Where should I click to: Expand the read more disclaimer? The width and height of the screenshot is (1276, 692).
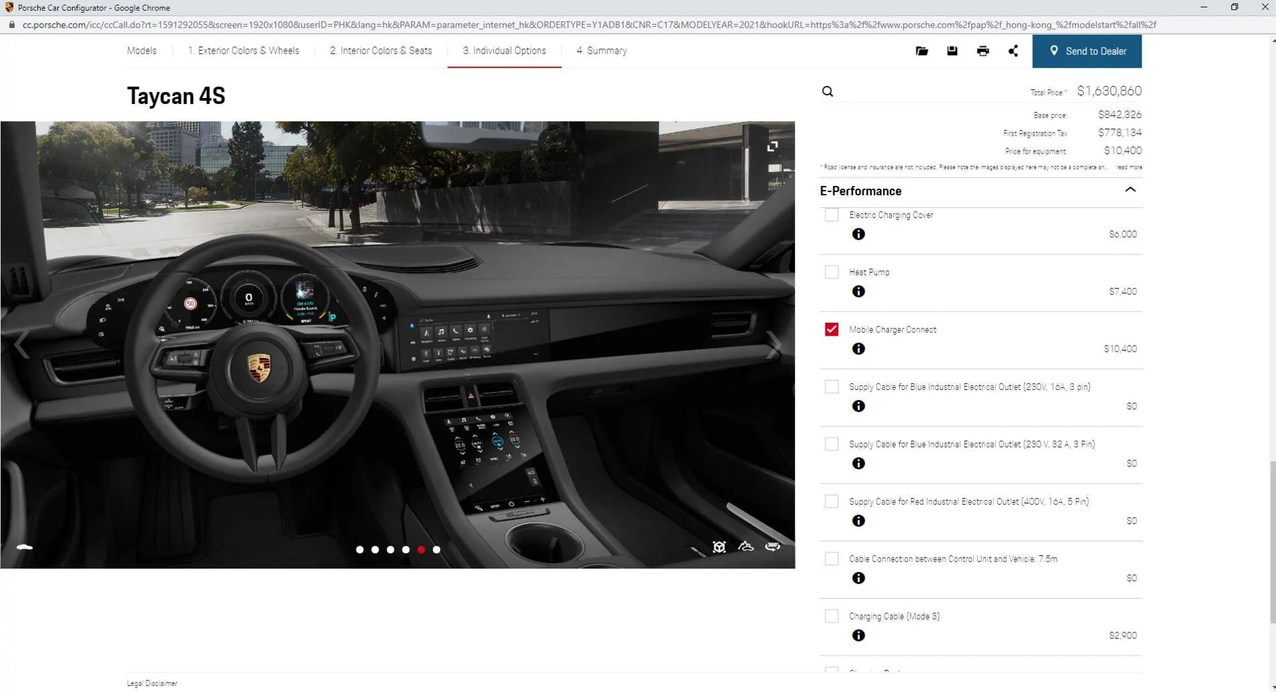[x=1129, y=167]
